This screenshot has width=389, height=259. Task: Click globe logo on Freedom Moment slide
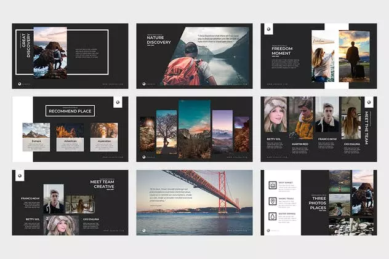pyautogui.click(x=268, y=30)
